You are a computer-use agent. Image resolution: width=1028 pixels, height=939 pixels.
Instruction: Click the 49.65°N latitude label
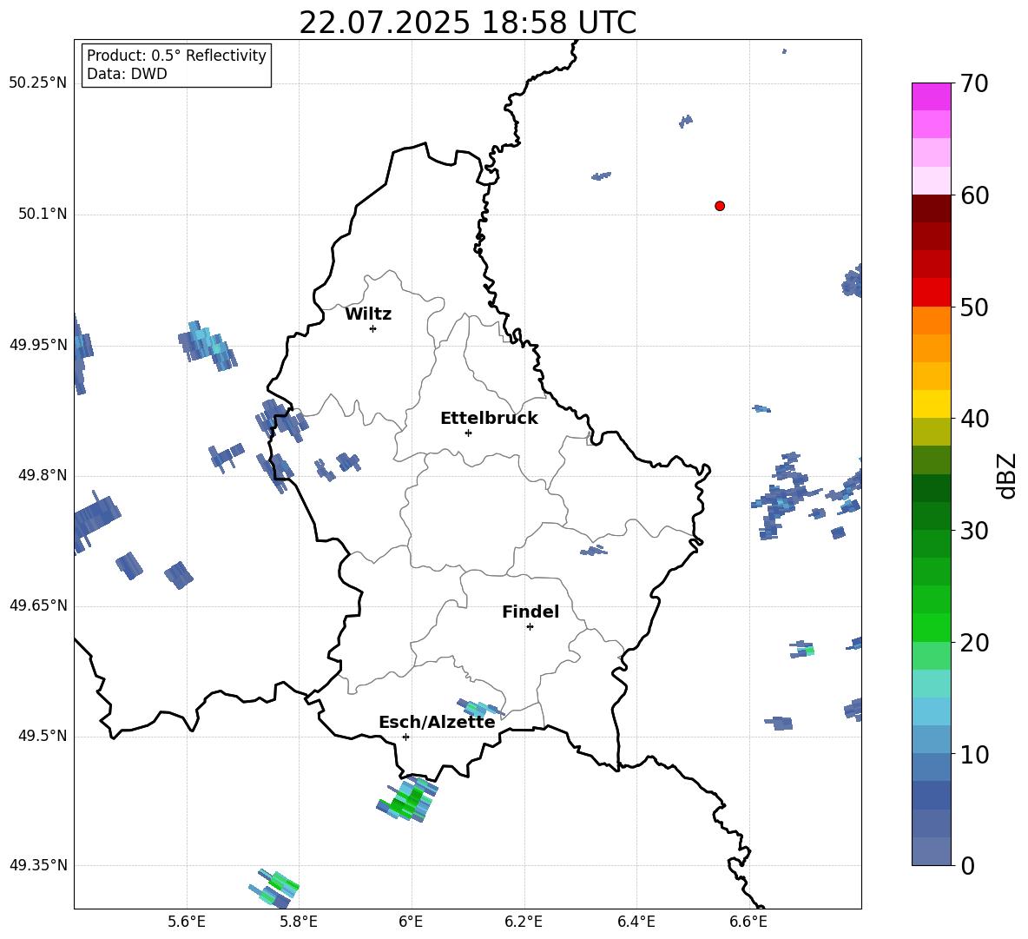(x=38, y=605)
